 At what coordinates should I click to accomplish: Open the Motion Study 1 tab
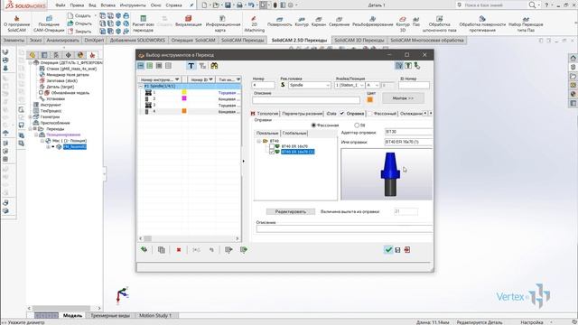point(155,315)
